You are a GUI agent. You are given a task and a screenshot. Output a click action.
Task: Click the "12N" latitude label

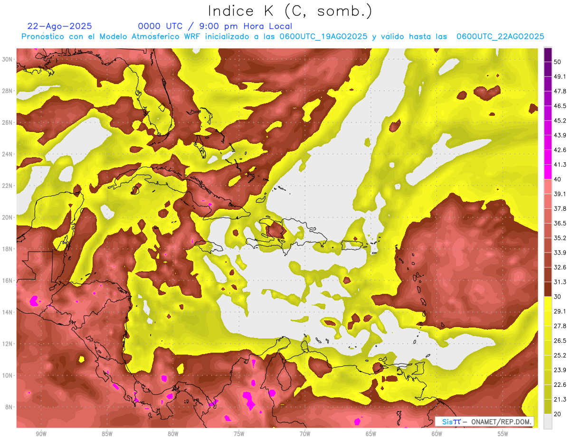(x=8, y=344)
